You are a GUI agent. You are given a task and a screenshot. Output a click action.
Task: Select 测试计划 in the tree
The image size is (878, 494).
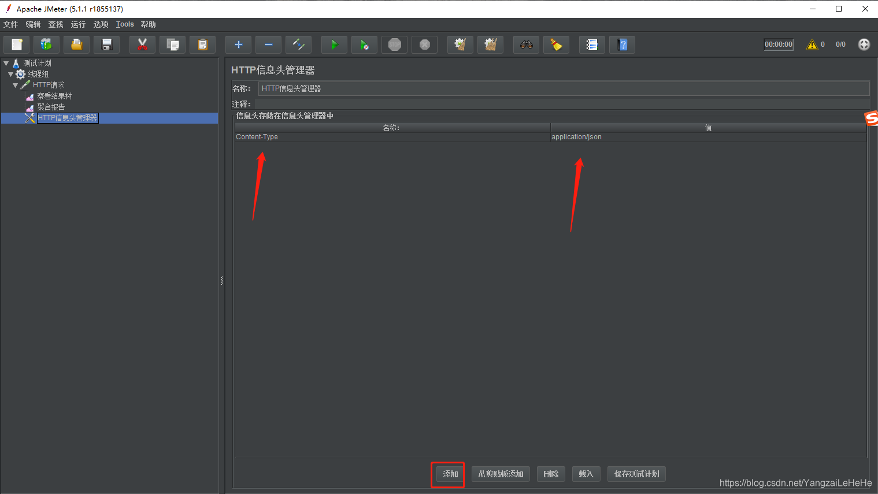37,63
